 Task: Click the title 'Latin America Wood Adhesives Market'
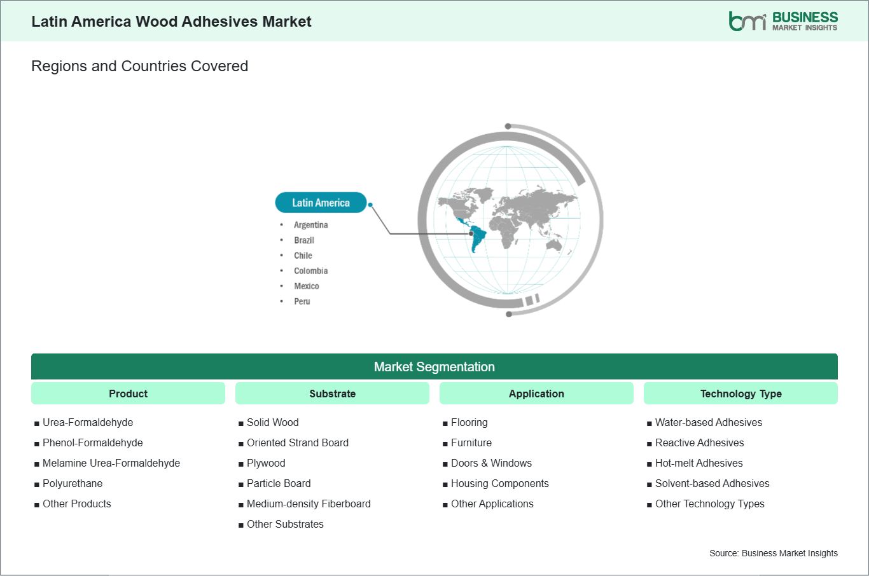pos(171,22)
